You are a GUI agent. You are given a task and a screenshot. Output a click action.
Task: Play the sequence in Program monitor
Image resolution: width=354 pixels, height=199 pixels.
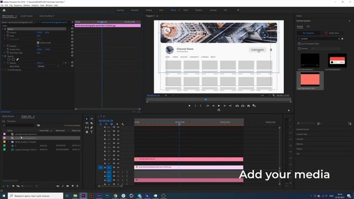tap(219, 106)
